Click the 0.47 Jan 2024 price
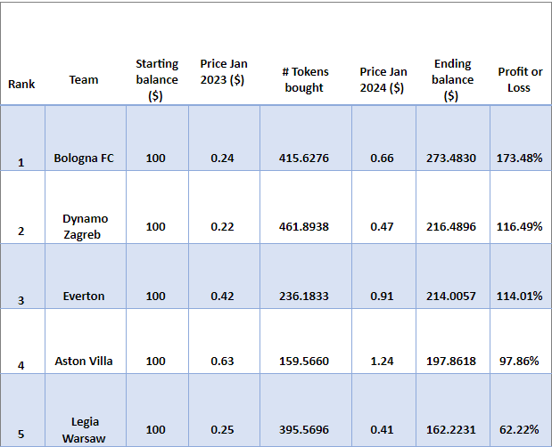This screenshot has height=447, width=552. [382, 227]
